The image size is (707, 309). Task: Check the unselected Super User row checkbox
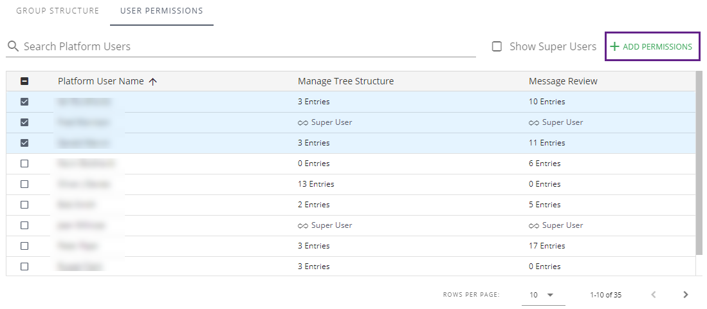[x=25, y=225]
